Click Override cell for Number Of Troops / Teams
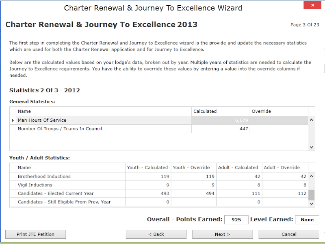Viewport: 325px width, 244px height. pyautogui.click(x=279, y=129)
